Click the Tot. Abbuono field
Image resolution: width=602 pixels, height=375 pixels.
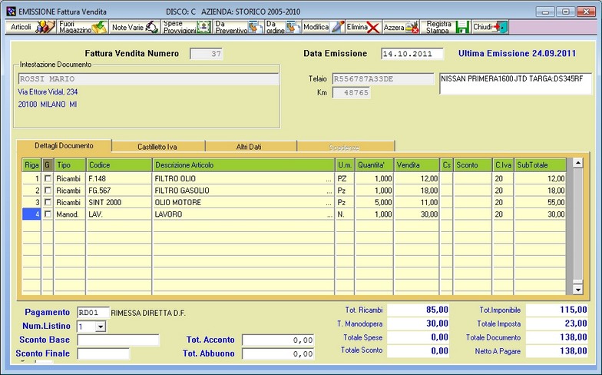(278, 353)
